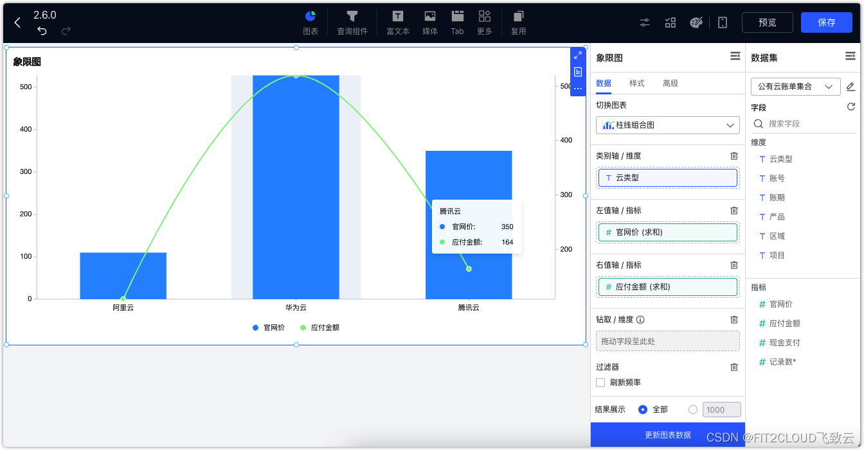Refresh the 字段 field list
This screenshot has height=450, width=864.
click(x=851, y=107)
